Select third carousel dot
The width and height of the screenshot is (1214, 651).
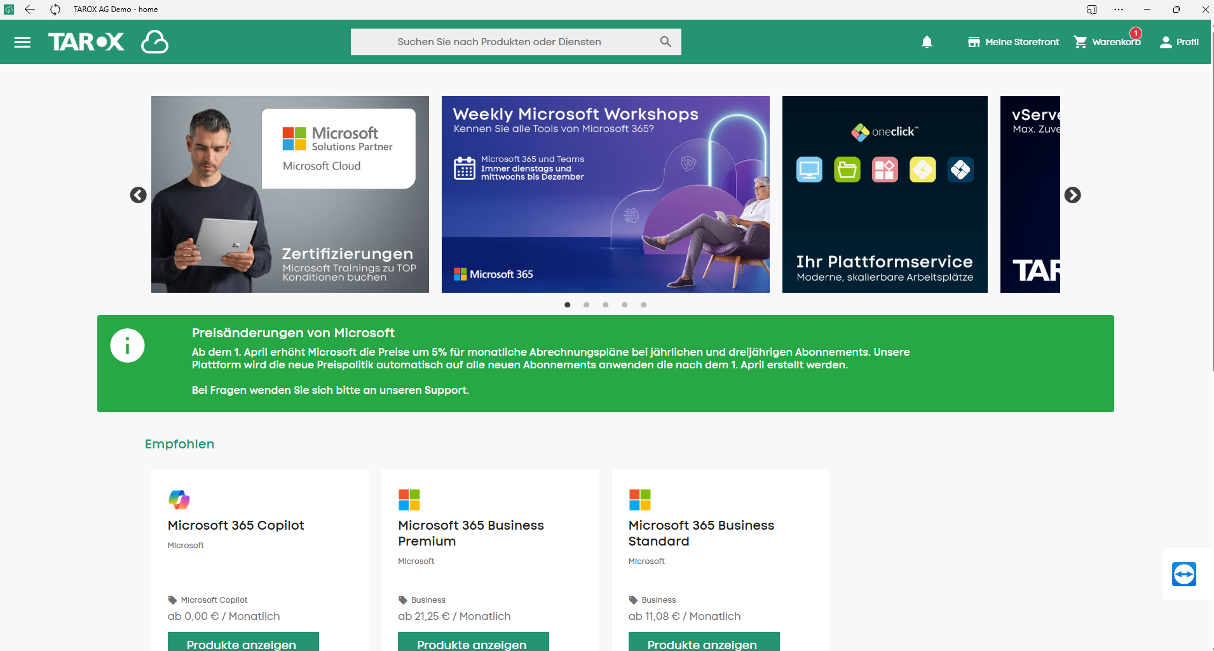point(606,305)
